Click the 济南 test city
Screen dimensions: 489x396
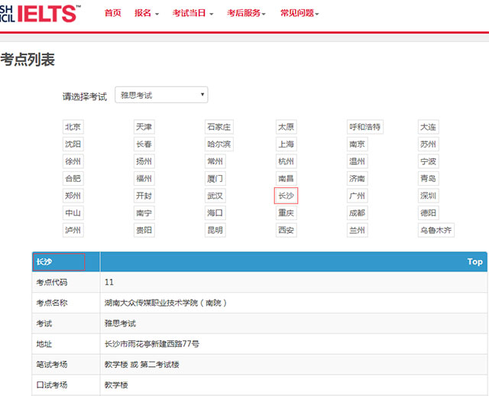pos(357,178)
